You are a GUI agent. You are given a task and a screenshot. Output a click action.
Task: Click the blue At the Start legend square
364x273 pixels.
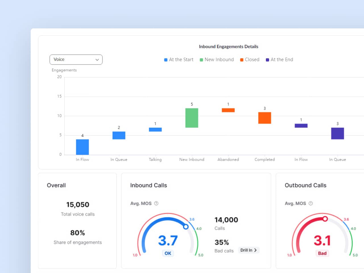166,60
